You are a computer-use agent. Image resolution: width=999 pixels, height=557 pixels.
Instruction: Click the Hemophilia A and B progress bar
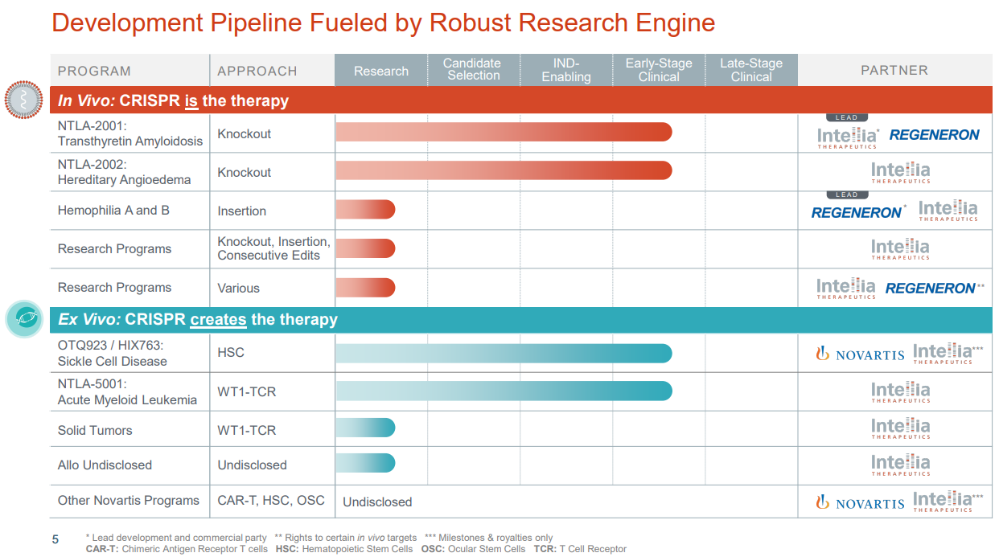pyautogui.click(x=365, y=209)
